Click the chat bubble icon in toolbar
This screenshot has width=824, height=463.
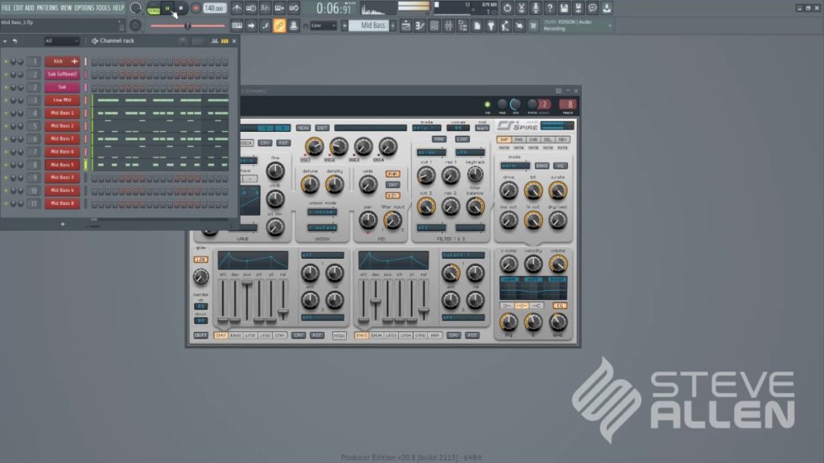(x=592, y=8)
